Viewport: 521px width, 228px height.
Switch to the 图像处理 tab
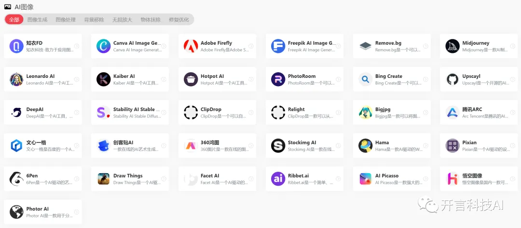(66, 20)
